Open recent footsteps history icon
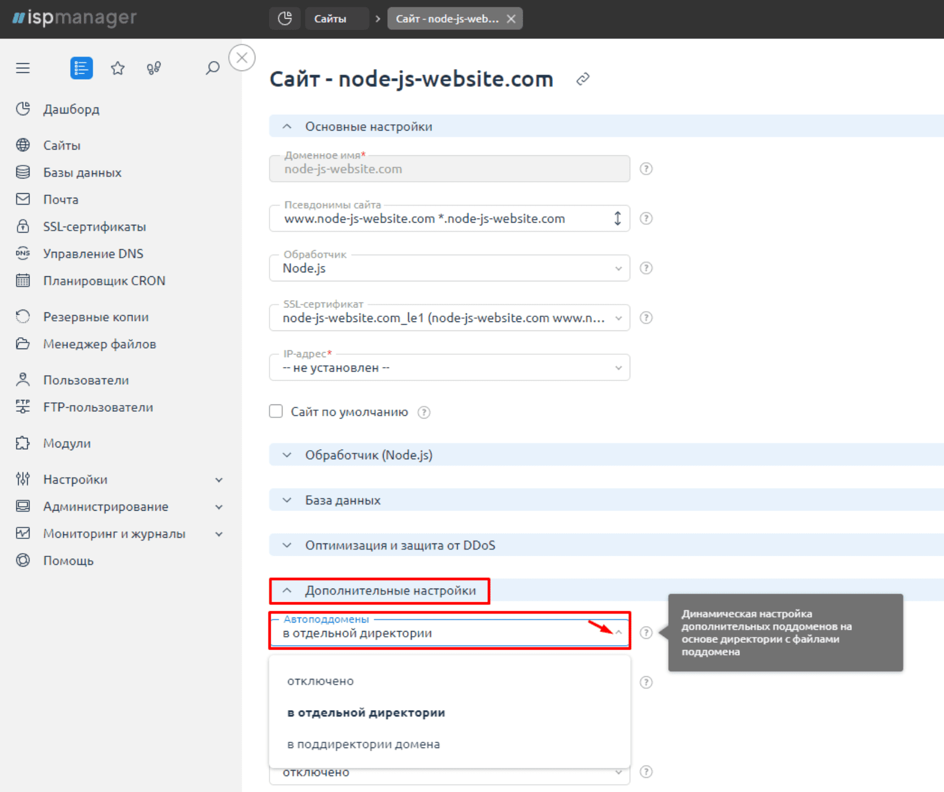The image size is (944, 792). 154,68
